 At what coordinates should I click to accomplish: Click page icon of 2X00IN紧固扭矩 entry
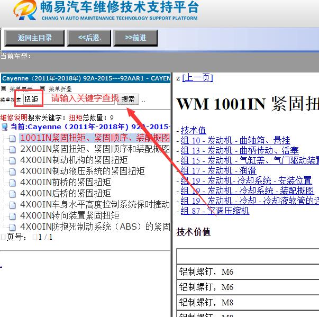click(x=12, y=150)
